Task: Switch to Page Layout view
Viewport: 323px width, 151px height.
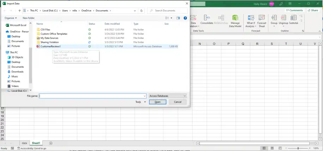Action: (x=272, y=148)
